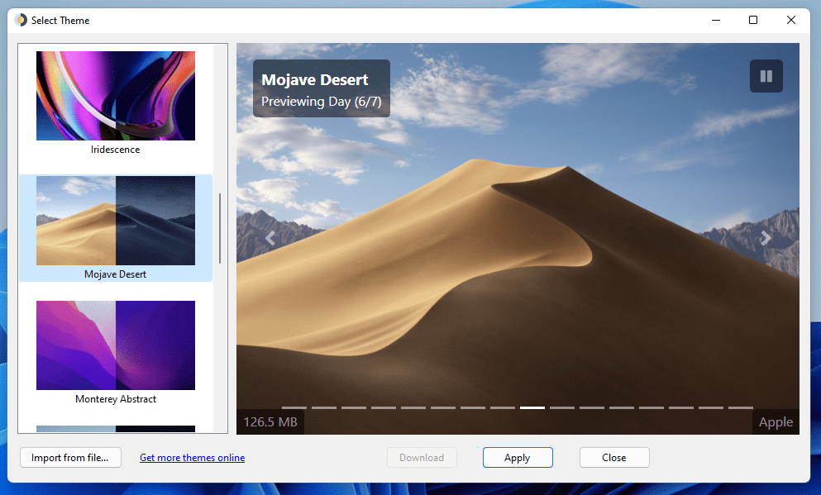
Task: Minimize the Select Theme window
Action: [x=716, y=20]
